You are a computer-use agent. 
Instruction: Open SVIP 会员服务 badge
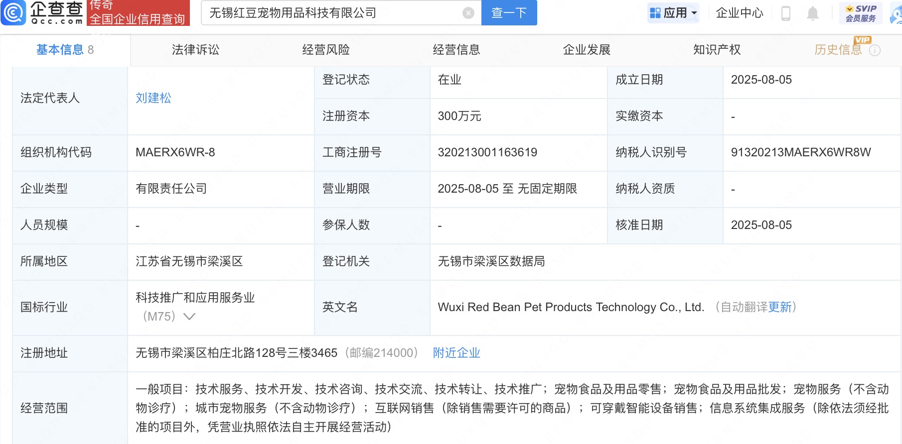[x=861, y=13]
